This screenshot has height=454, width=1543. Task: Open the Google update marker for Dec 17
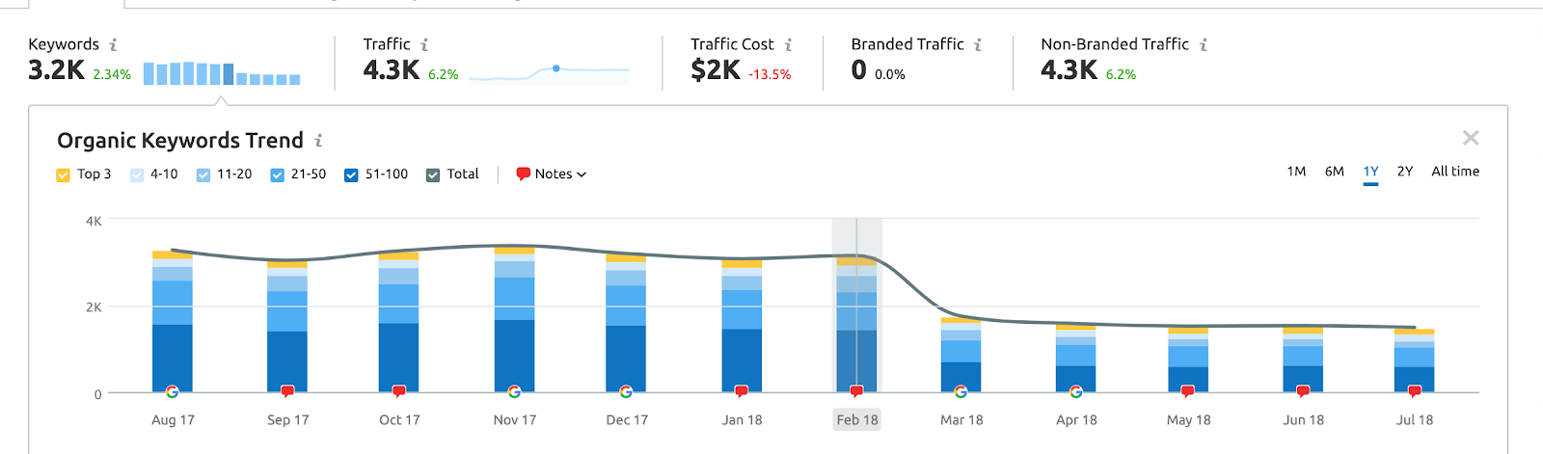pos(626,391)
